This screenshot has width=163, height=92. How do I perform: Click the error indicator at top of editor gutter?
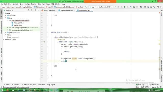(x=159, y=13)
